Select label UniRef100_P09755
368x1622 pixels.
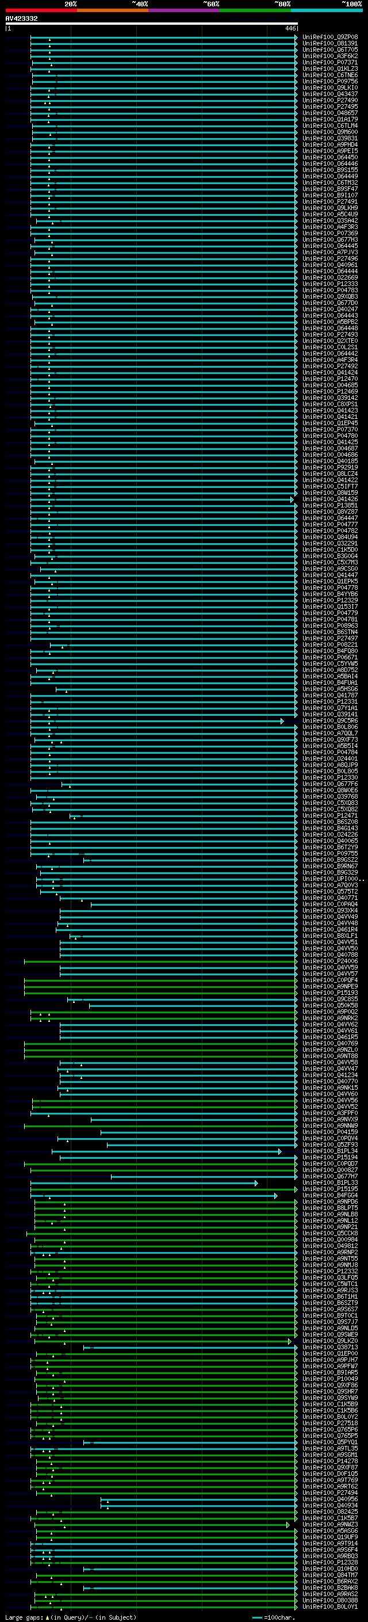click(x=329, y=853)
